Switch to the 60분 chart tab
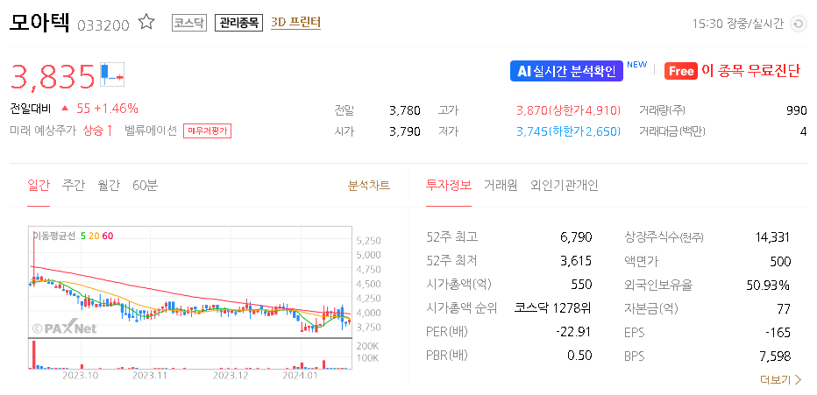817x395 pixels. click(x=145, y=186)
